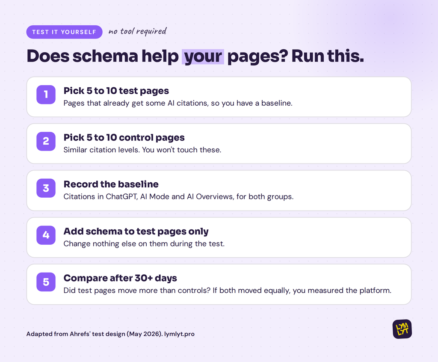
Task: Select the "Pick 5 to 10 control pages" heading
Action: point(124,137)
